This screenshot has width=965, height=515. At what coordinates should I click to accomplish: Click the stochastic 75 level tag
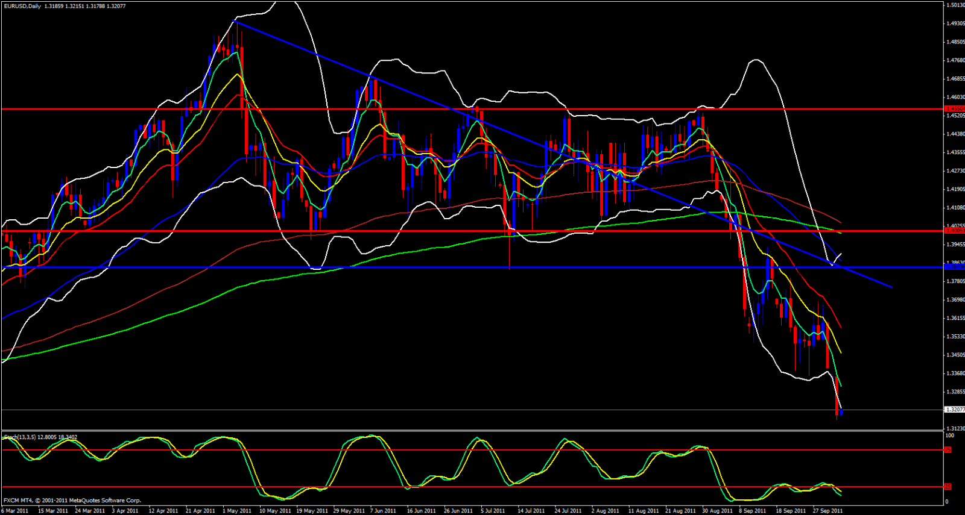tap(948, 450)
